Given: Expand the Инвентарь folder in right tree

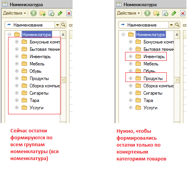Looking at the screenshot, I should pos(130,56).
